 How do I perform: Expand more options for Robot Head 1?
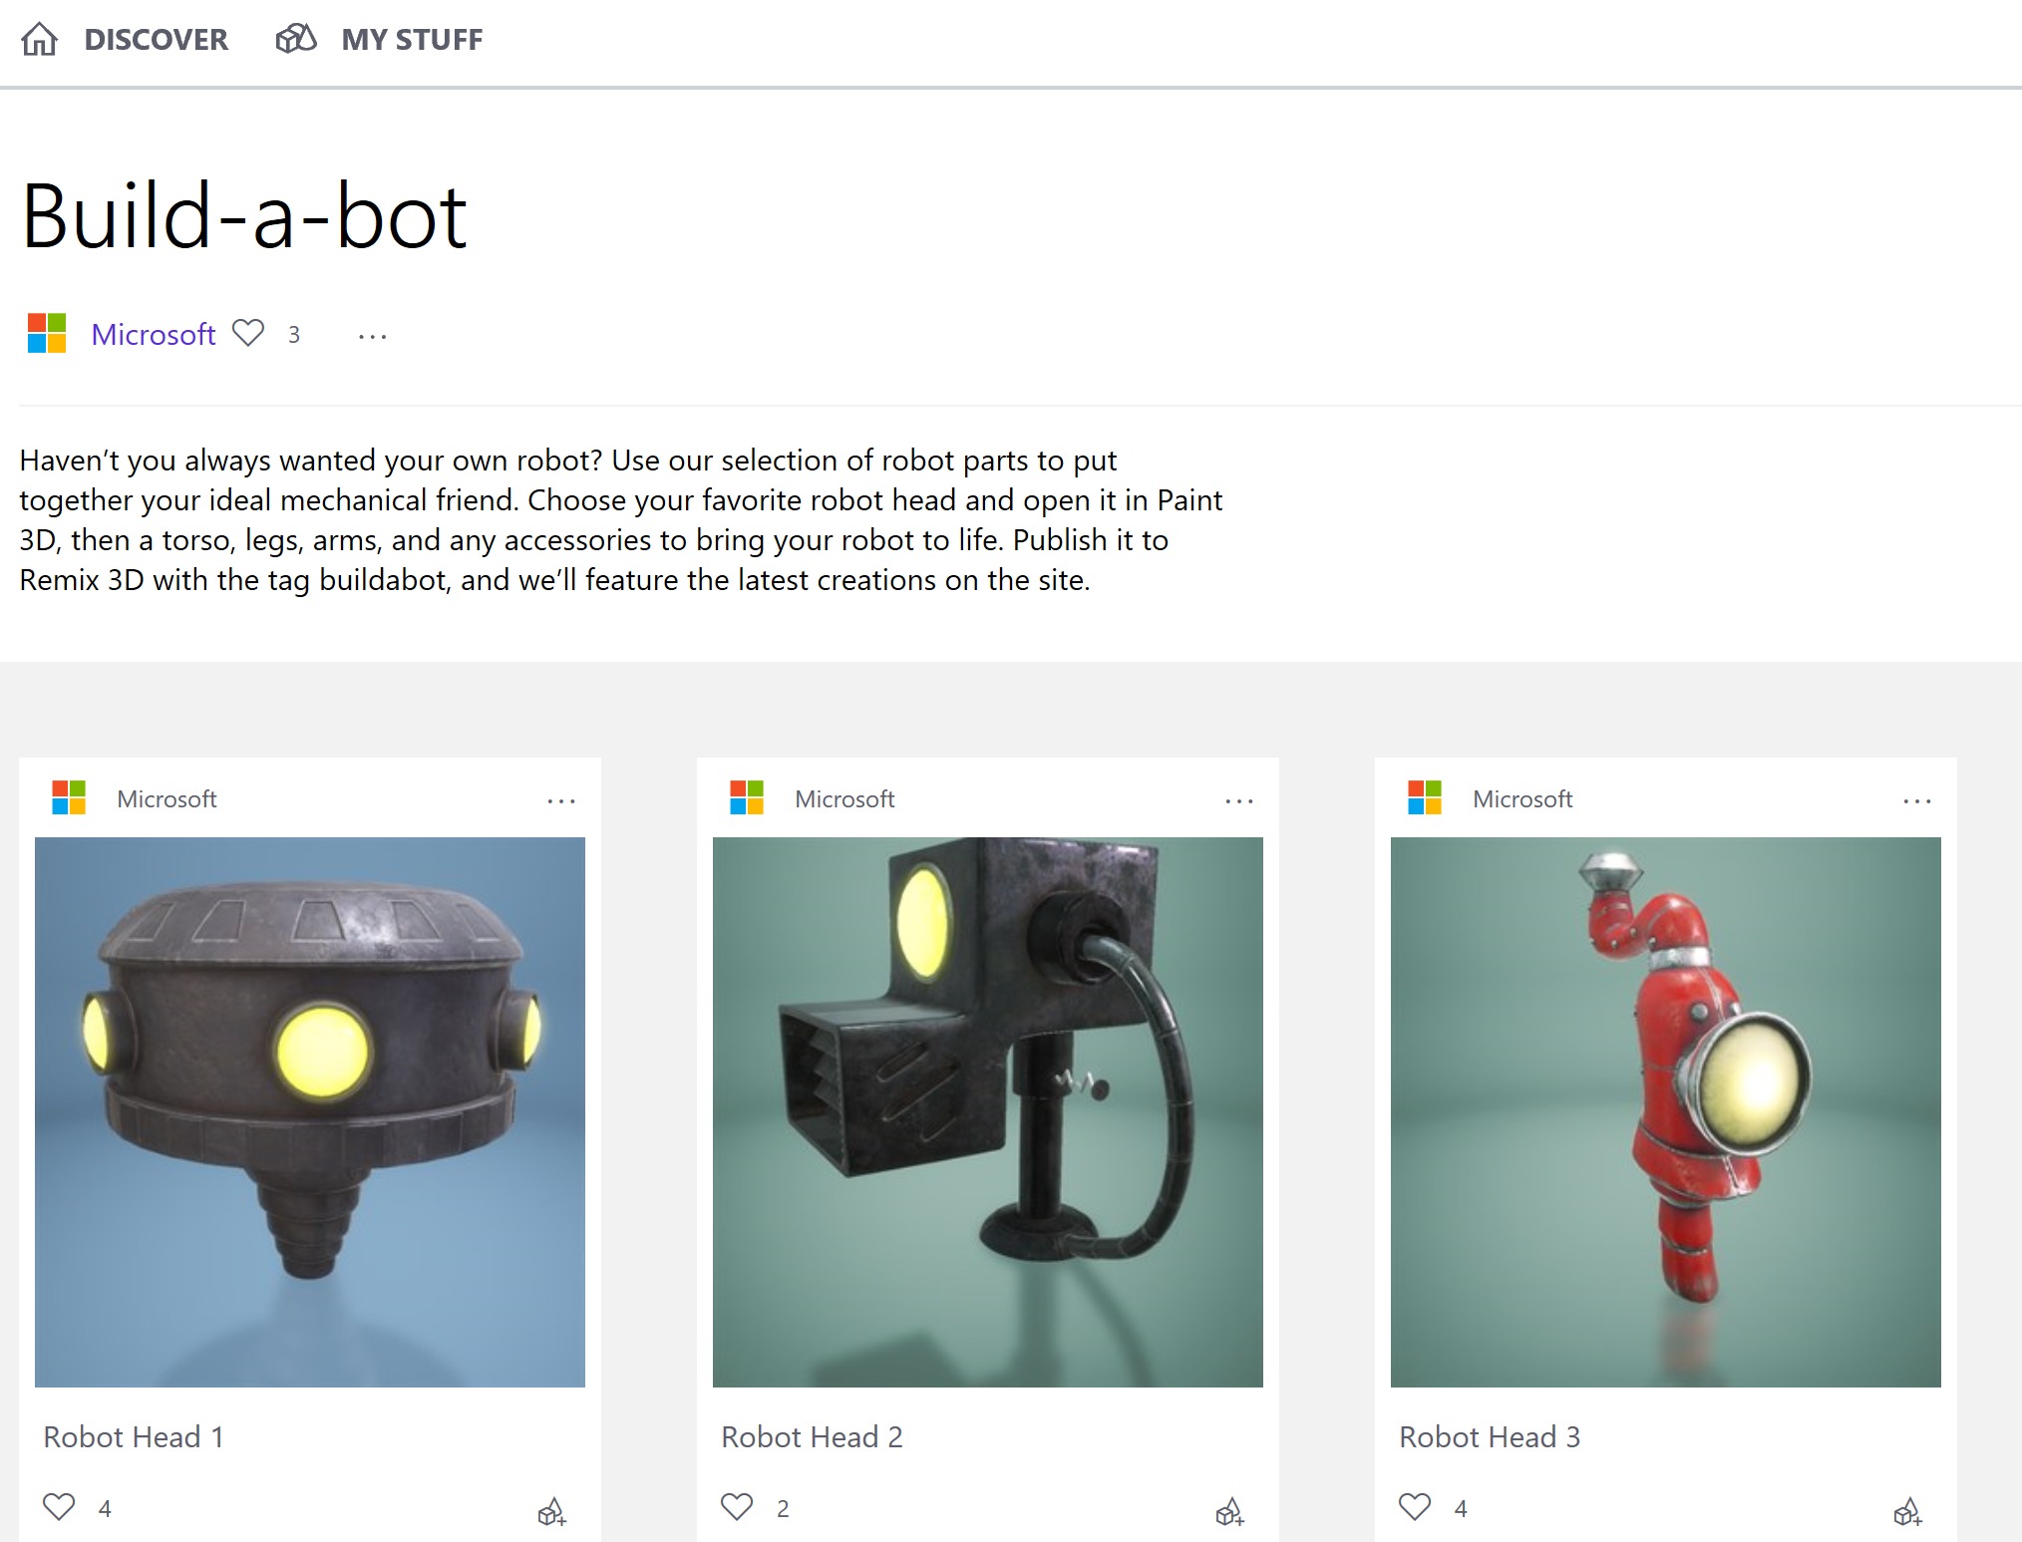(561, 800)
